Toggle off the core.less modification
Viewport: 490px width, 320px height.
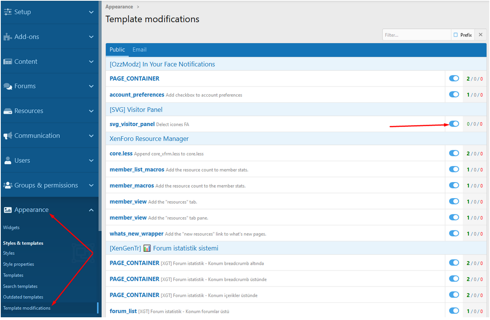click(454, 153)
